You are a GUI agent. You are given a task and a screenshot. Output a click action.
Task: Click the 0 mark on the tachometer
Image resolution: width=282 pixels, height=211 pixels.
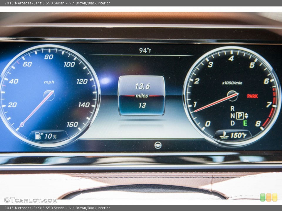click(208, 124)
